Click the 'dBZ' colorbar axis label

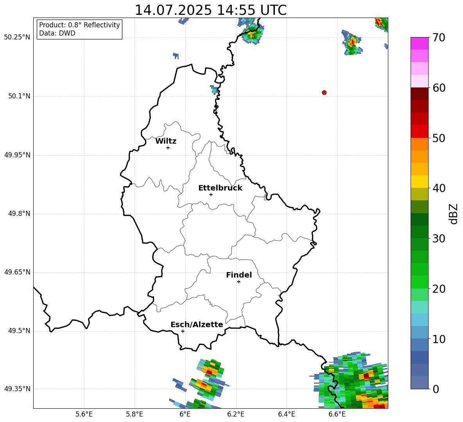coord(453,214)
